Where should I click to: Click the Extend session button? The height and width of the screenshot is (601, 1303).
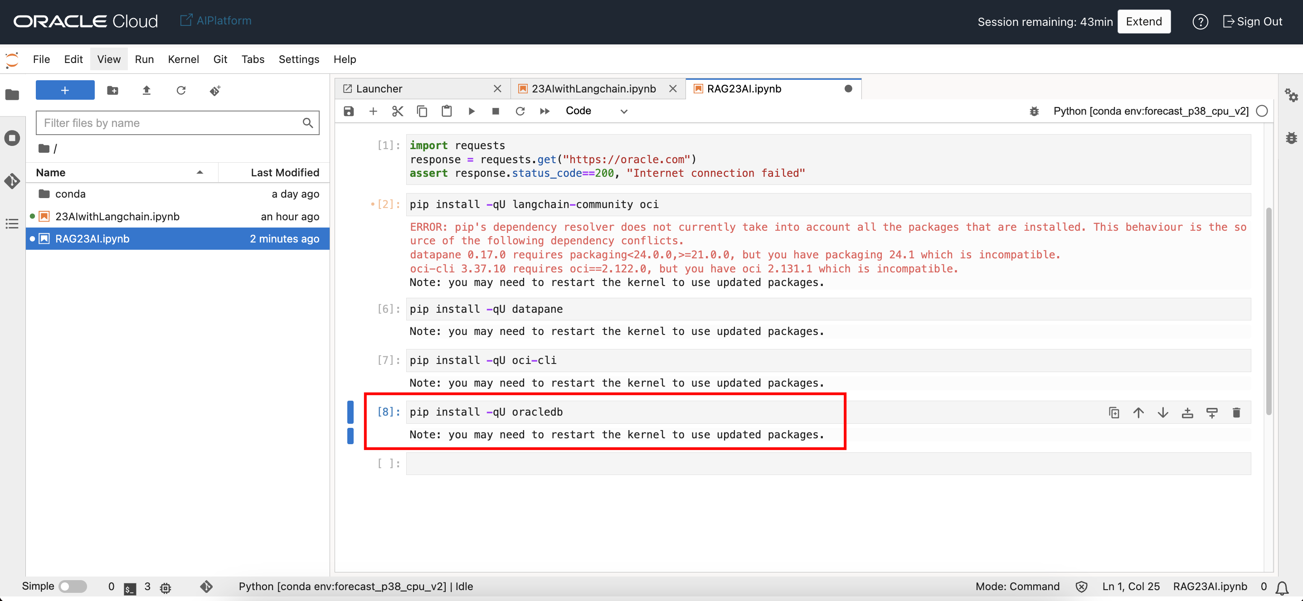coord(1143,22)
